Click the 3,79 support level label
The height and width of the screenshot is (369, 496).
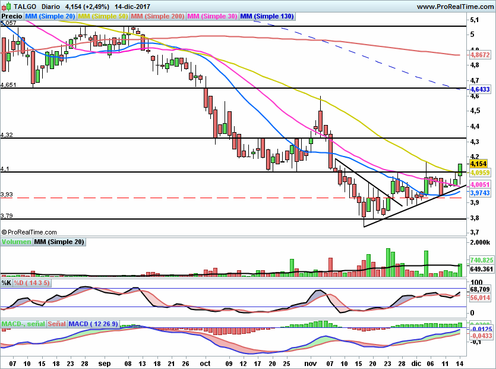(x=7, y=216)
